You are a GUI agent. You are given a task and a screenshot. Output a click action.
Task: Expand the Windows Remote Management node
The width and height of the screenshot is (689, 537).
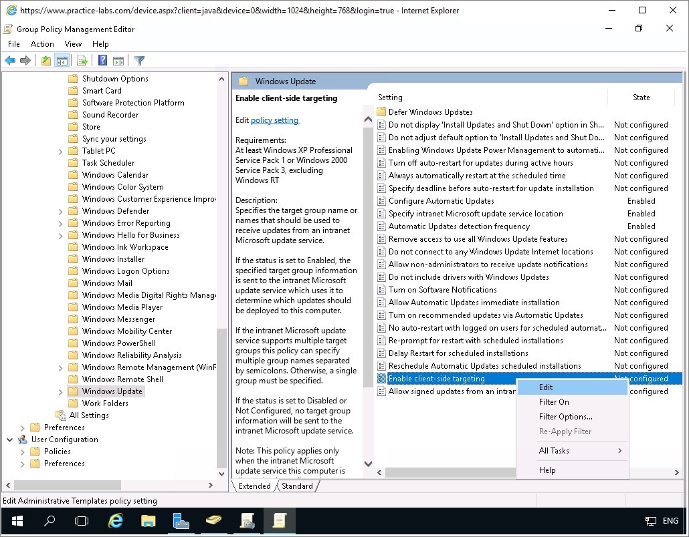pyautogui.click(x=60, y=367)
